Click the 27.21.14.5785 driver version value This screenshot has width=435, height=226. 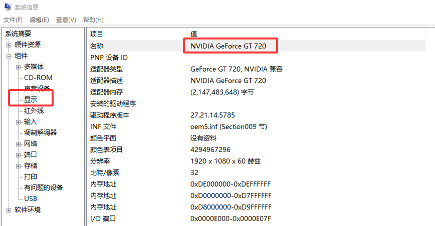212,115
